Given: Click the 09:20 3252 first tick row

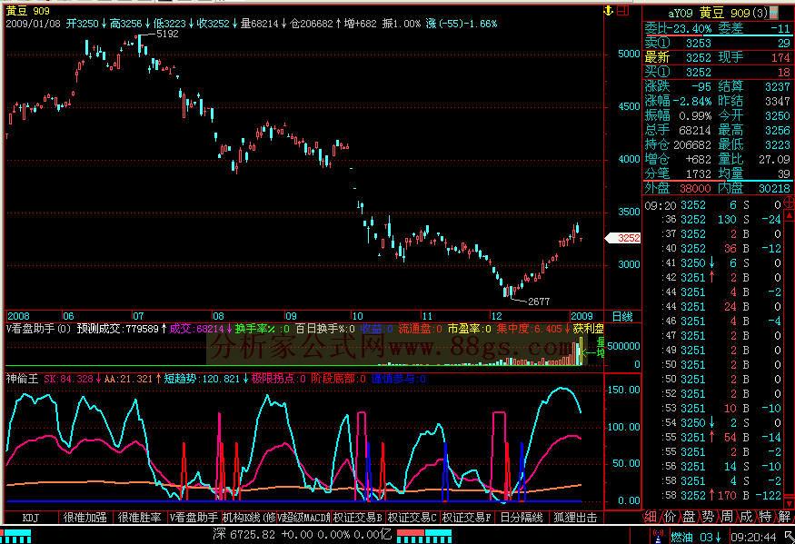Looking at the screenshot, I should pyautogui.click(x=713, y=205).
